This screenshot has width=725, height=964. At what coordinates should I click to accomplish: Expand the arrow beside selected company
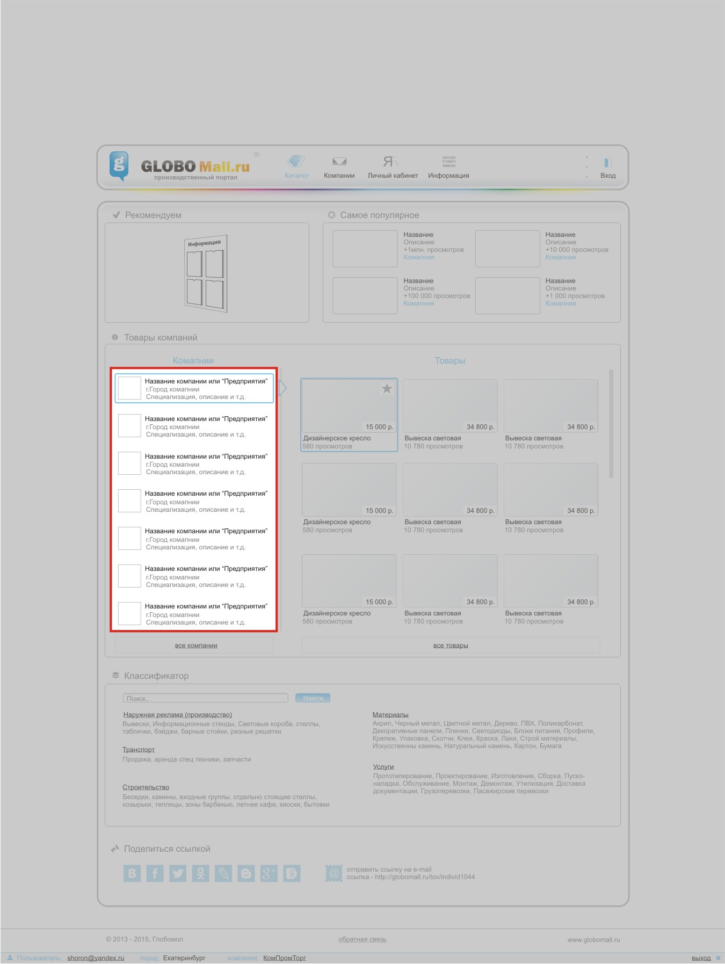(x=282, y=388)
